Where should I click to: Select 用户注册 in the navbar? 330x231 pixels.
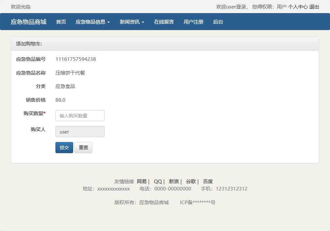pyautogui.click(x=193, y=22)
